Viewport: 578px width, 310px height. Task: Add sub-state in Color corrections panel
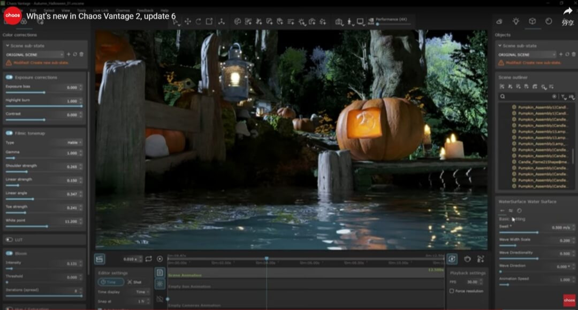[69, 54]
